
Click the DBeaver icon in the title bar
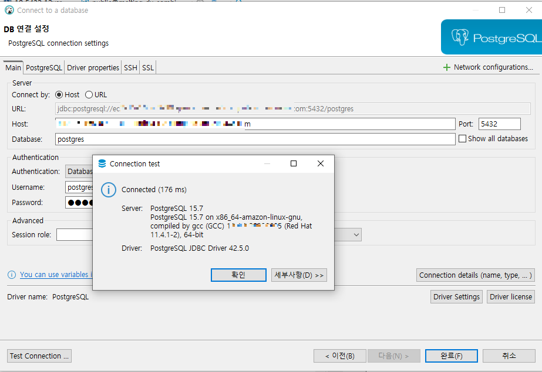(9, 10)
